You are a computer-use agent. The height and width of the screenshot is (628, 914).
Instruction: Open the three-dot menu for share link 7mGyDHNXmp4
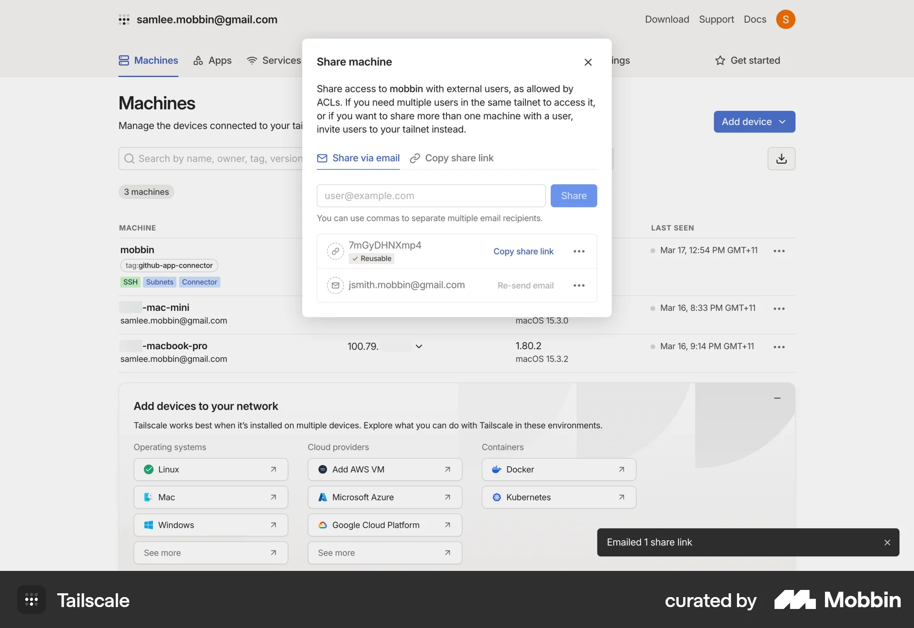(x=578, y=251)
